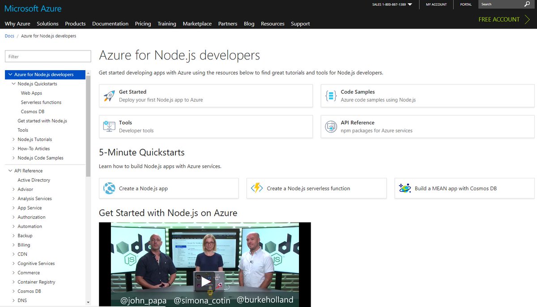Select Tools in the sidebar tree
The image size is (537, 307).
click(x=23, y=130)
